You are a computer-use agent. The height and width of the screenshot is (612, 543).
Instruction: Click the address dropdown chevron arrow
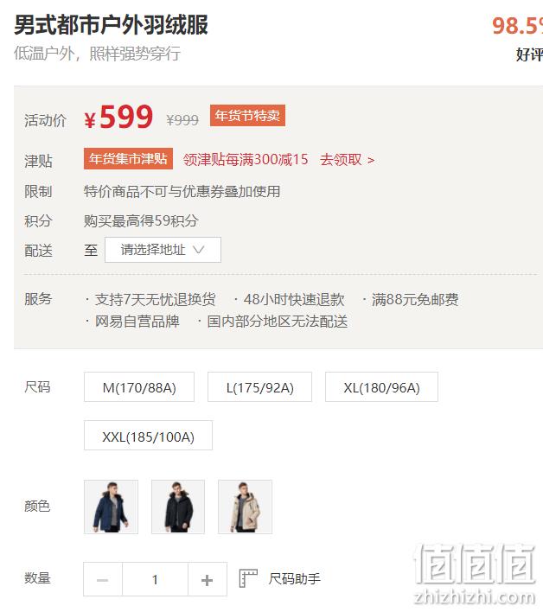point(199,250)
